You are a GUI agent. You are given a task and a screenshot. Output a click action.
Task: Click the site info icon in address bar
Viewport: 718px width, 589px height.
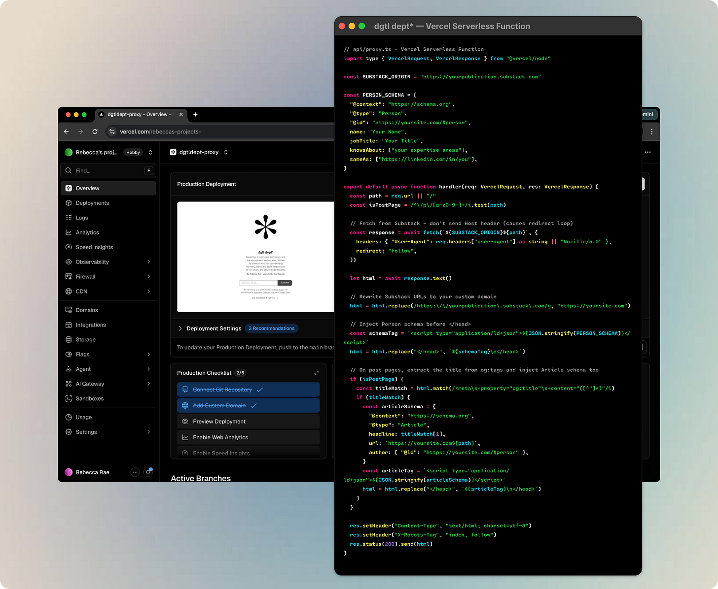(x=112, y=131)
